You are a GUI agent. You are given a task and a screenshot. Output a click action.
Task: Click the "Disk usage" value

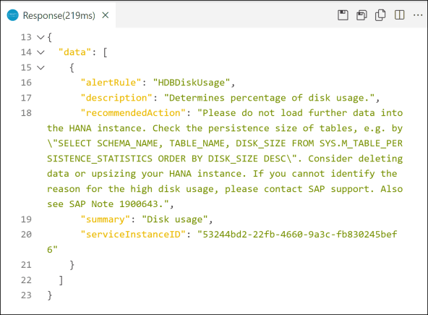(x=175, y=219)
